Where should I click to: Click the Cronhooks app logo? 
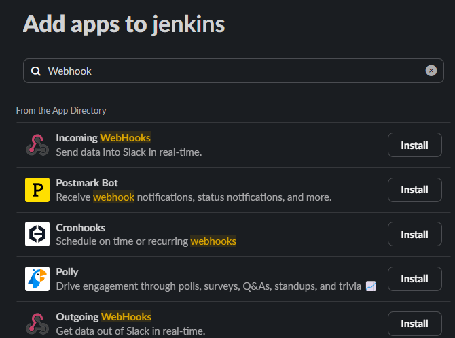pyautogui.click(x=37, y=234)
